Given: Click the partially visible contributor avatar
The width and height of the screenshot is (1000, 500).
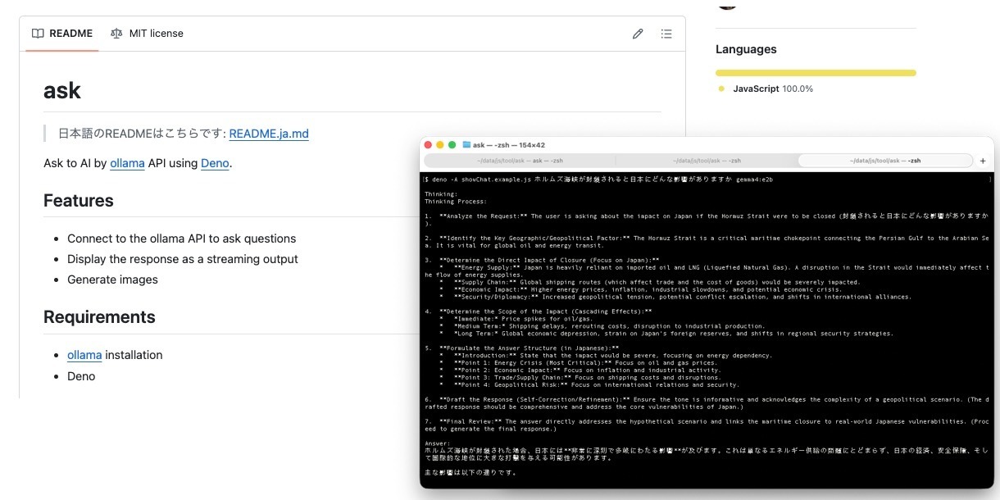Looking at the screenshot, I should (x=727, y=4).
